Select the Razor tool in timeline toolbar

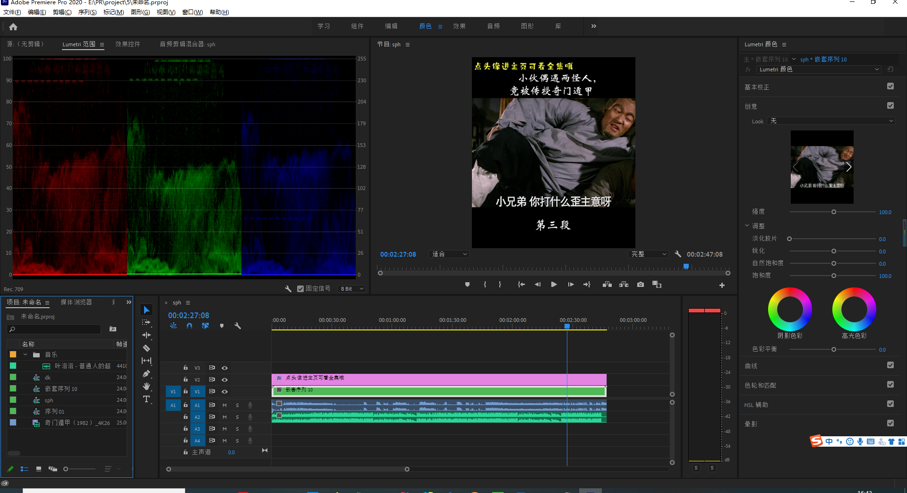146,348
